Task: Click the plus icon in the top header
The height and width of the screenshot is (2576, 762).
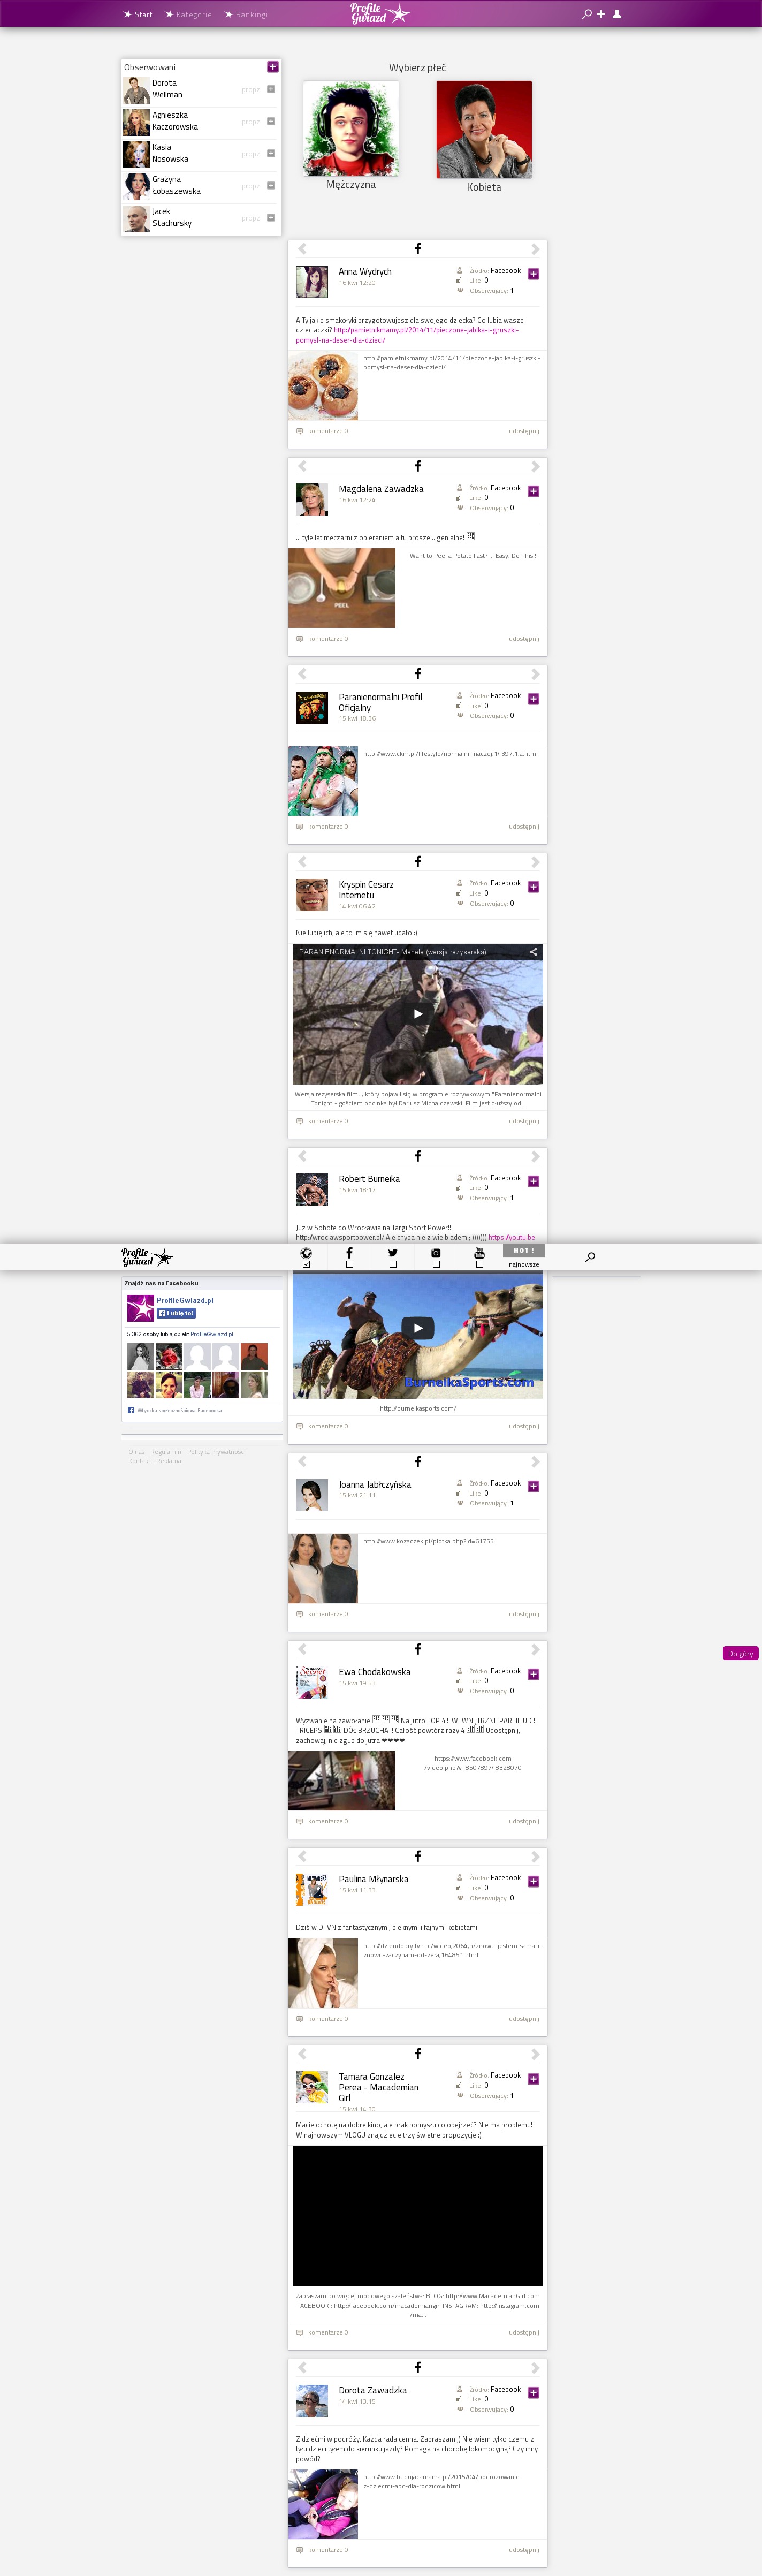Action: pos(601,14)
